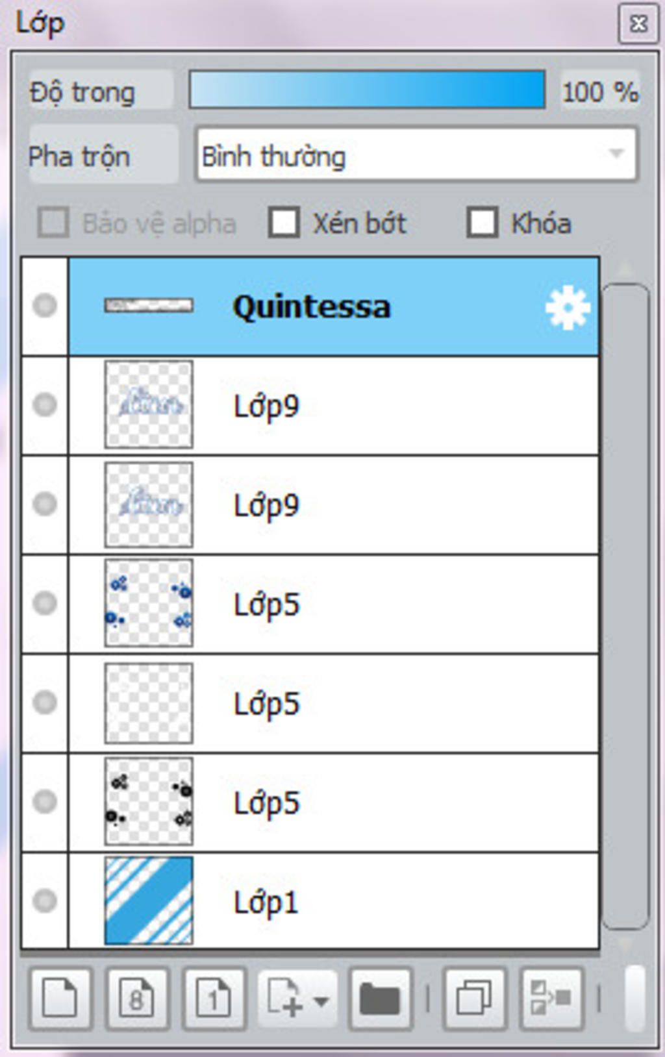This screenshot has height=1057, width=665.
Task: Create a new layer folder
Action: tap(380, 998)
